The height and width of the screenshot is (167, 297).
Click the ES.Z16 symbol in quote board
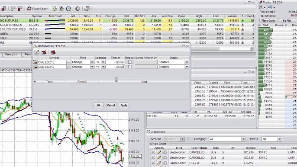pos(34,20)
